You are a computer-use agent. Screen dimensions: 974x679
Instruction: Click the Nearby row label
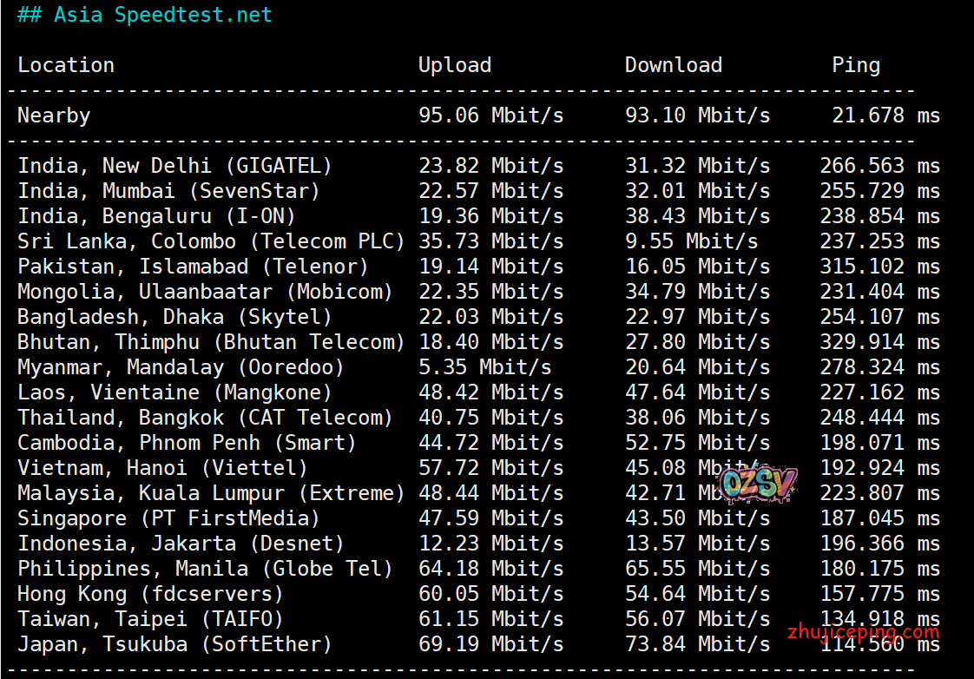(54, 115)
